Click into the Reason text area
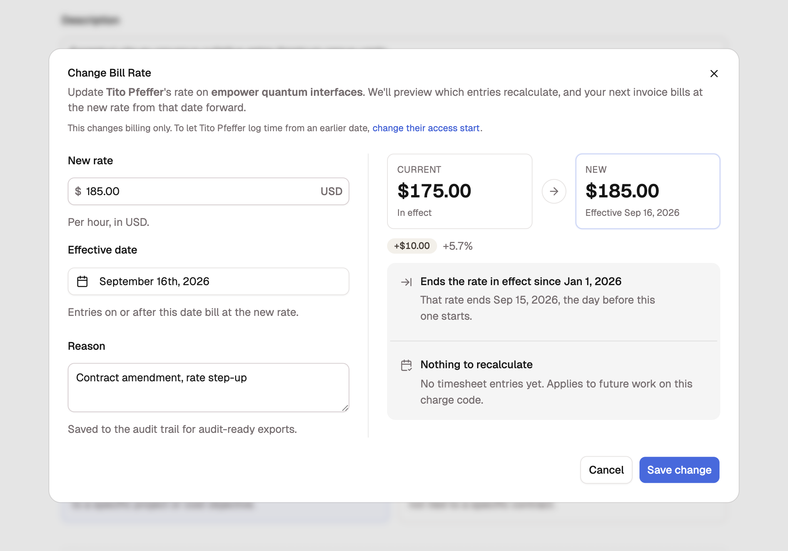This screenshot has height=551, width=788. [208, 387]
